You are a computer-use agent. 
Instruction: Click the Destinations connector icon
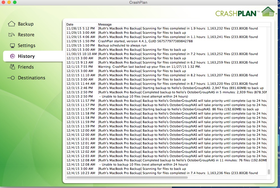[x=11, y=78]
